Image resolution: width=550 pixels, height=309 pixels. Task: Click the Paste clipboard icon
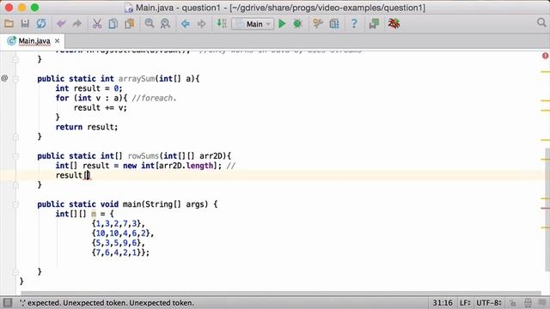pyautogui.click(x=130, y=24)
